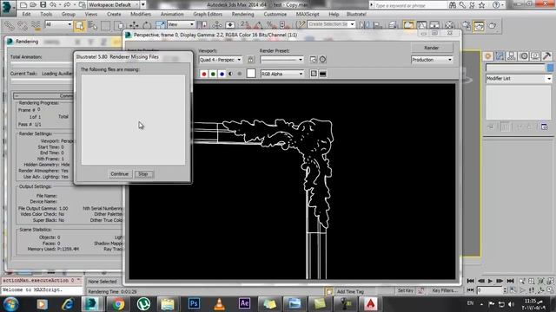Image resolution: width=556 pixels, height=312 pixels.
Task: Choose the Select and Rotate tool
Action: tap(147, 25)
